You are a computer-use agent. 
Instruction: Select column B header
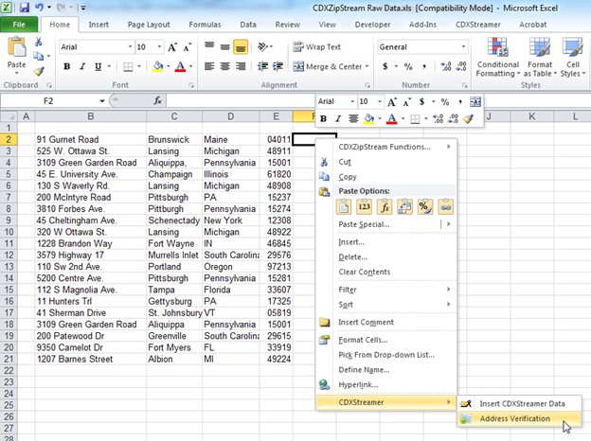(91, 116)
